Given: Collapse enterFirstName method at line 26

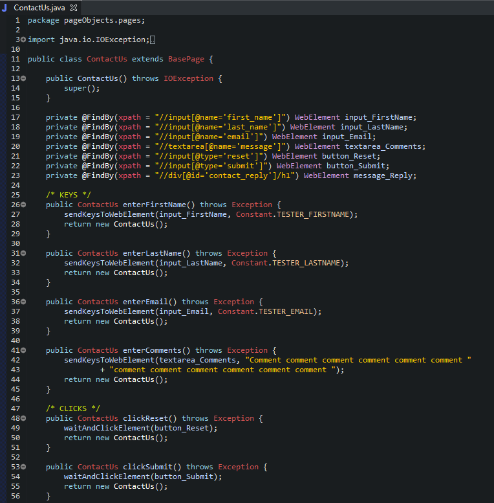Looking at the screenshot, I should (23, 205).
